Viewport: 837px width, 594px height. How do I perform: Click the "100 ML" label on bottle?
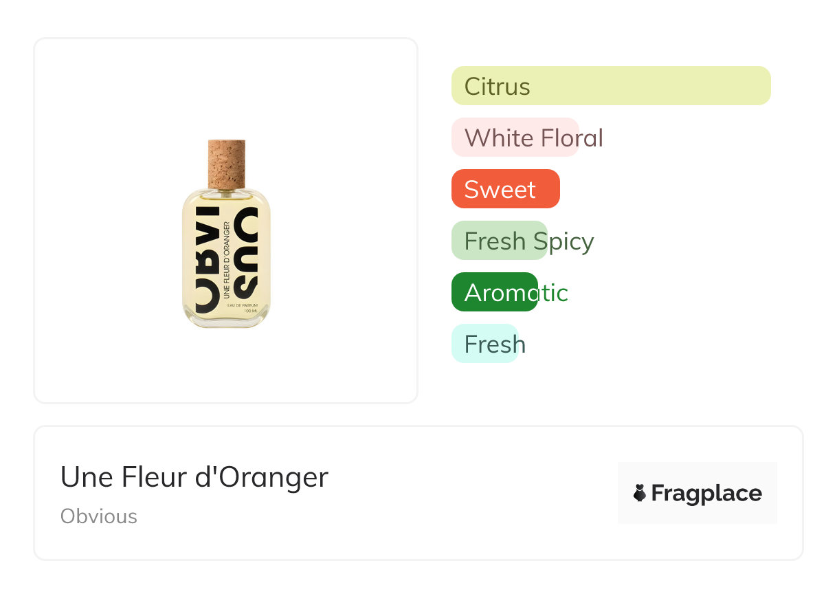(249, 311)
